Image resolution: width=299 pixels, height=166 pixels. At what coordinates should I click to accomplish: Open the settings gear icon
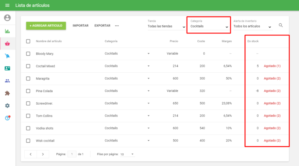pyautogui.click(x=7, y=106)
